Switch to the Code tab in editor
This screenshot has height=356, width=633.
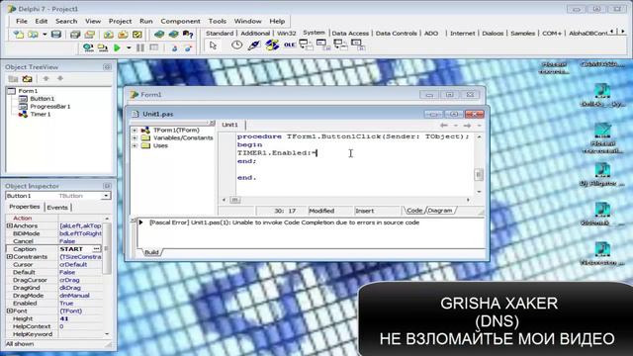click(x=414, y=211)
